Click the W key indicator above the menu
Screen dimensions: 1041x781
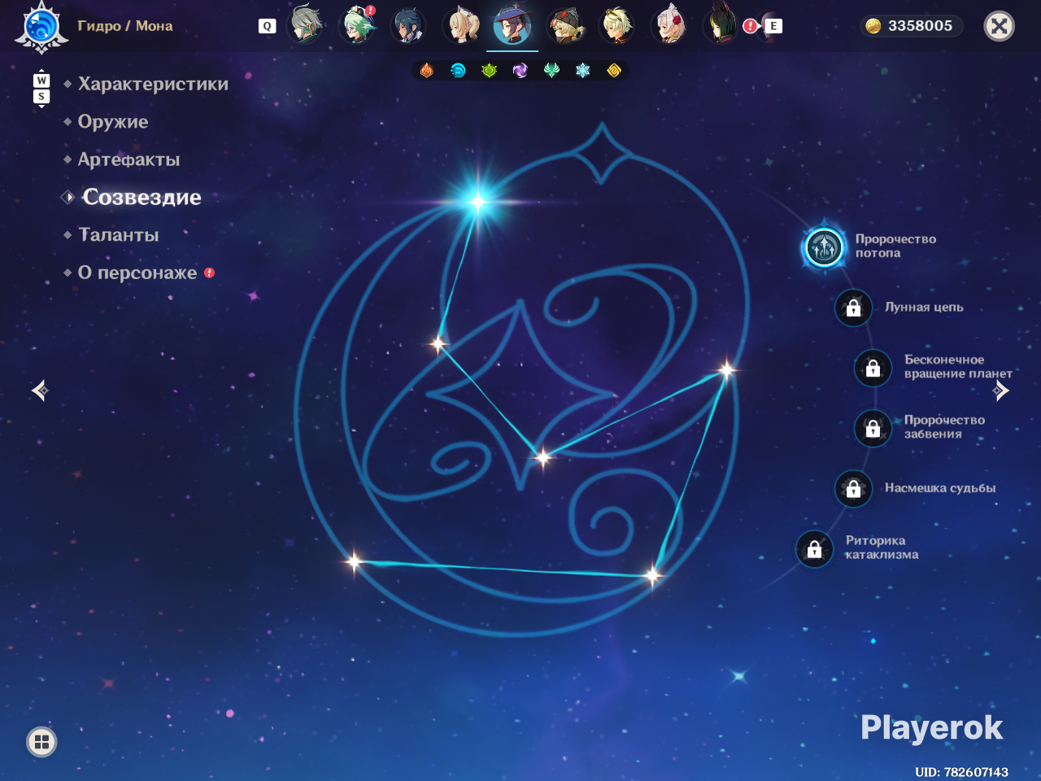coord(41,81)
